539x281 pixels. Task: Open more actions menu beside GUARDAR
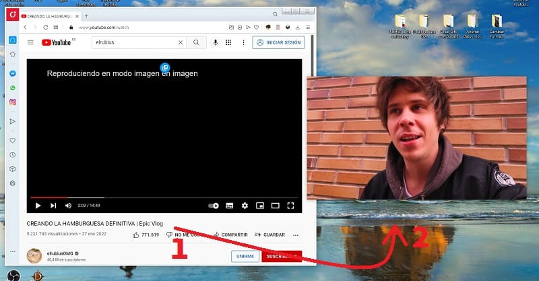pyautogui.click(x=296, y=235)
